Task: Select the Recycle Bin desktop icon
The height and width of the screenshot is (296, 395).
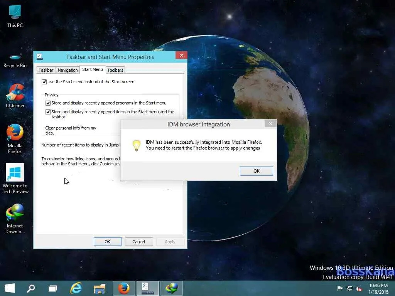Action: tap(15, 61)
